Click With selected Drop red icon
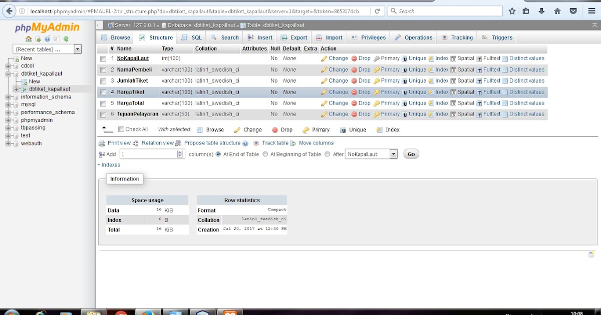This screenshot has width=601, height=315. (x=275, y=130)
